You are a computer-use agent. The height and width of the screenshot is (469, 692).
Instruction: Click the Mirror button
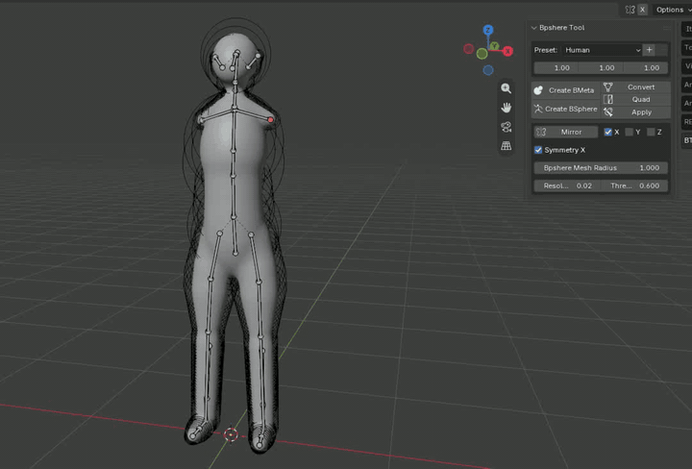coord(566,132)
